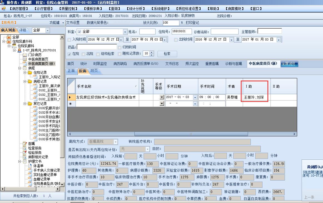
Task: Open the 王丽玲_首次病 document icon
Action: 36,86
